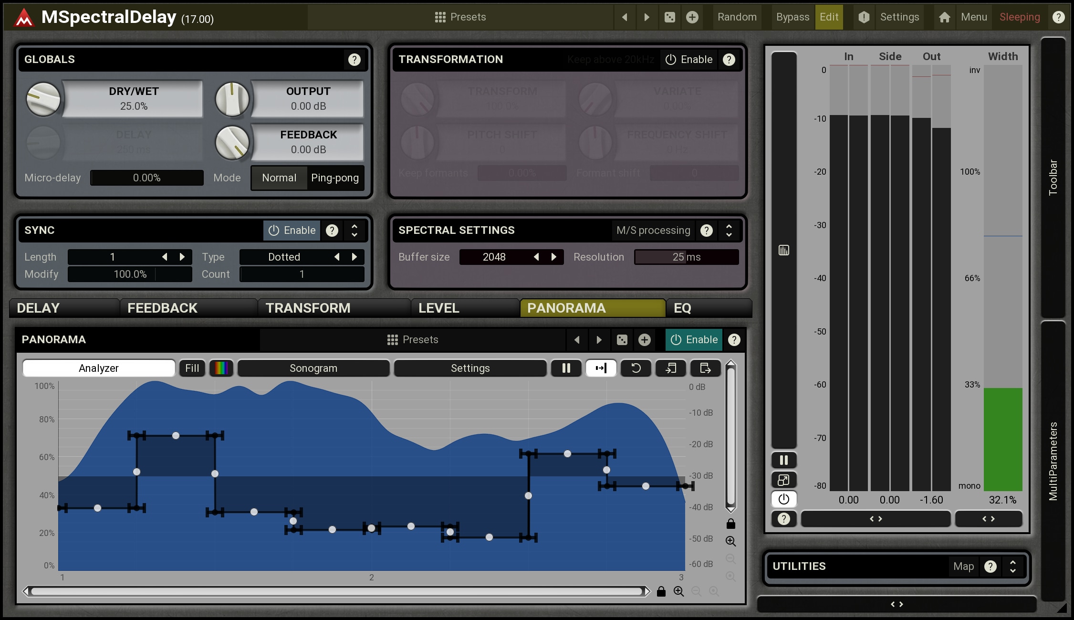Click the Bypass button

(x=792, y=17)
